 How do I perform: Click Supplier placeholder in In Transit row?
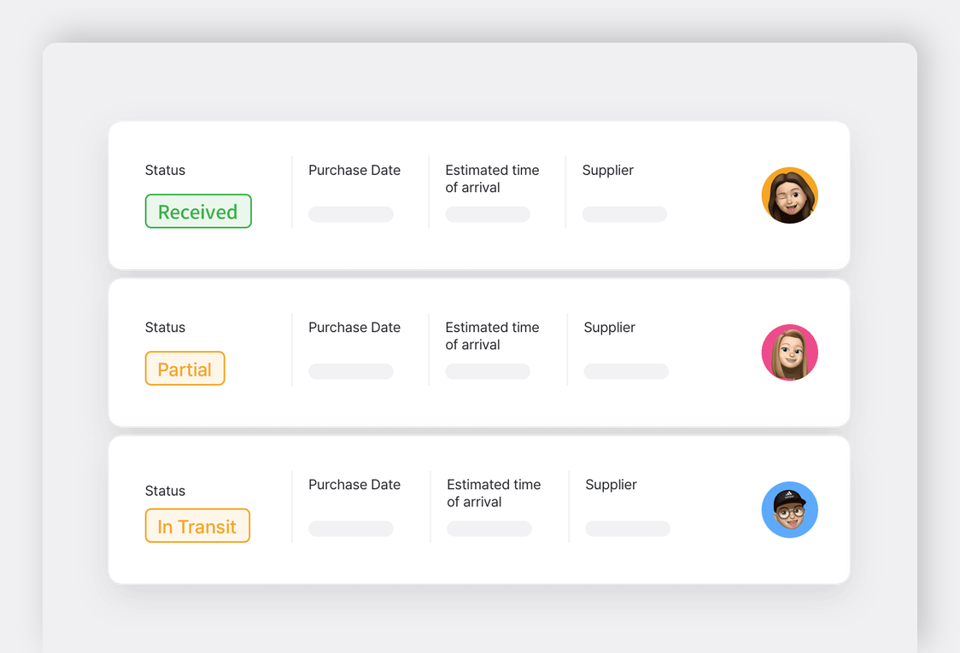click(628, 528)
